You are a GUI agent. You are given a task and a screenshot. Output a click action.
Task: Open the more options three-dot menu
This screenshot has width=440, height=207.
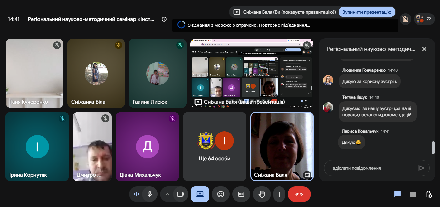tap(279, 194)
